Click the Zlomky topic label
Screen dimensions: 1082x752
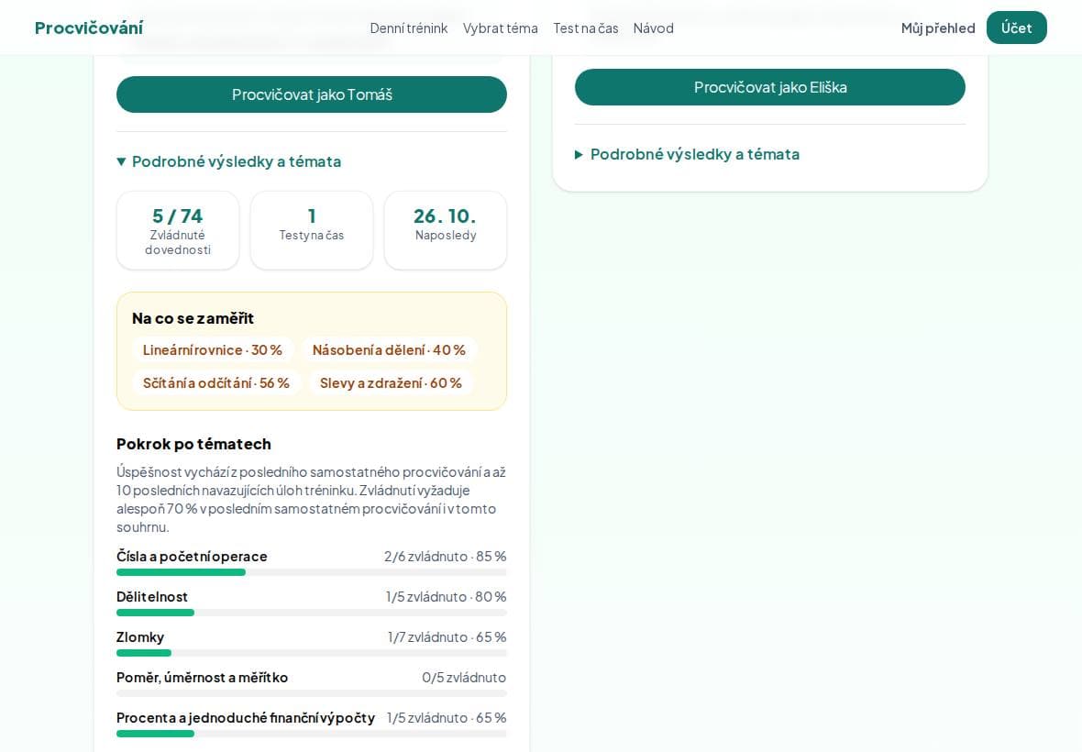tap(140, 636)
